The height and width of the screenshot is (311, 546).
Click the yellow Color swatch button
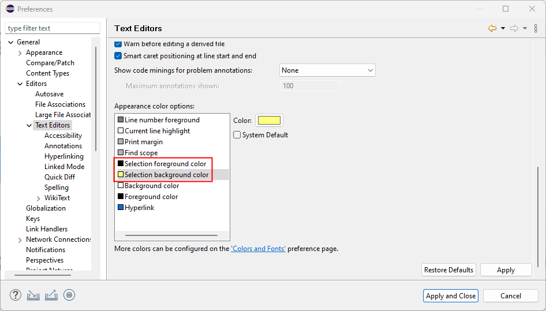click(x=269, y=121)
